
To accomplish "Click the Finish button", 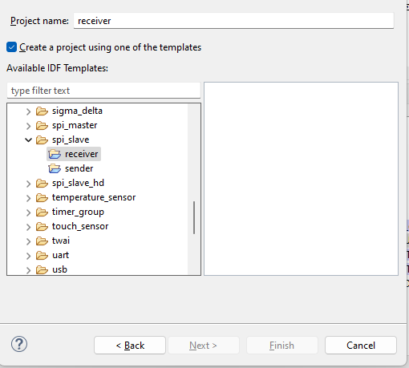I will [282, 346].
